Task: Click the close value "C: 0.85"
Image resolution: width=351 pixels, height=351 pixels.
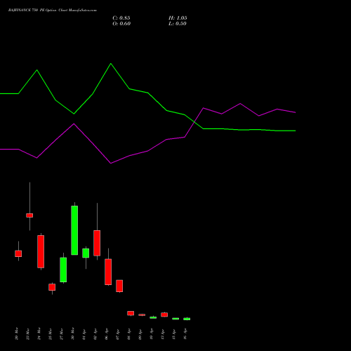Action: (121, 18)
